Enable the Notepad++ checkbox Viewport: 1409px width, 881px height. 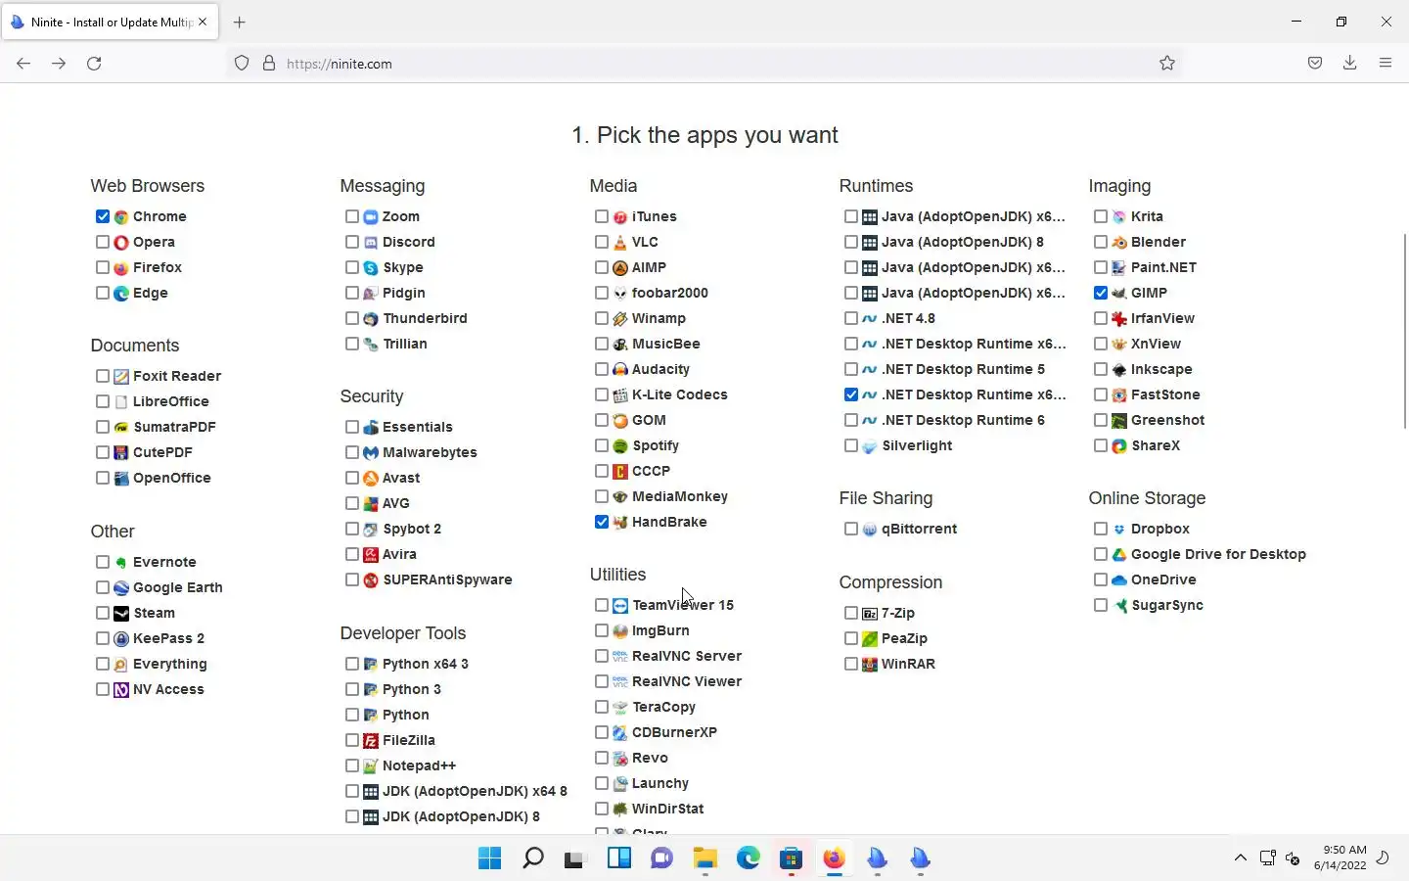[352, 765]
